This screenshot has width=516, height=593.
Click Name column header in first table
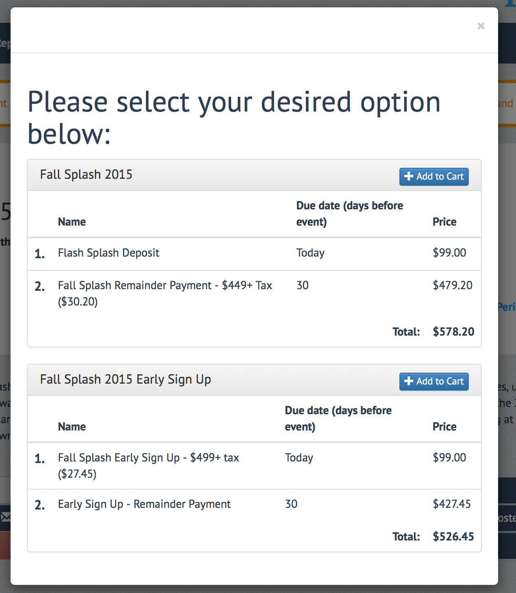coord(72,222)
